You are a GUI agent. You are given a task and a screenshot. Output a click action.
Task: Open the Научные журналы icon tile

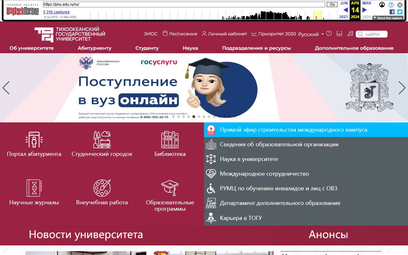[34, 188]
